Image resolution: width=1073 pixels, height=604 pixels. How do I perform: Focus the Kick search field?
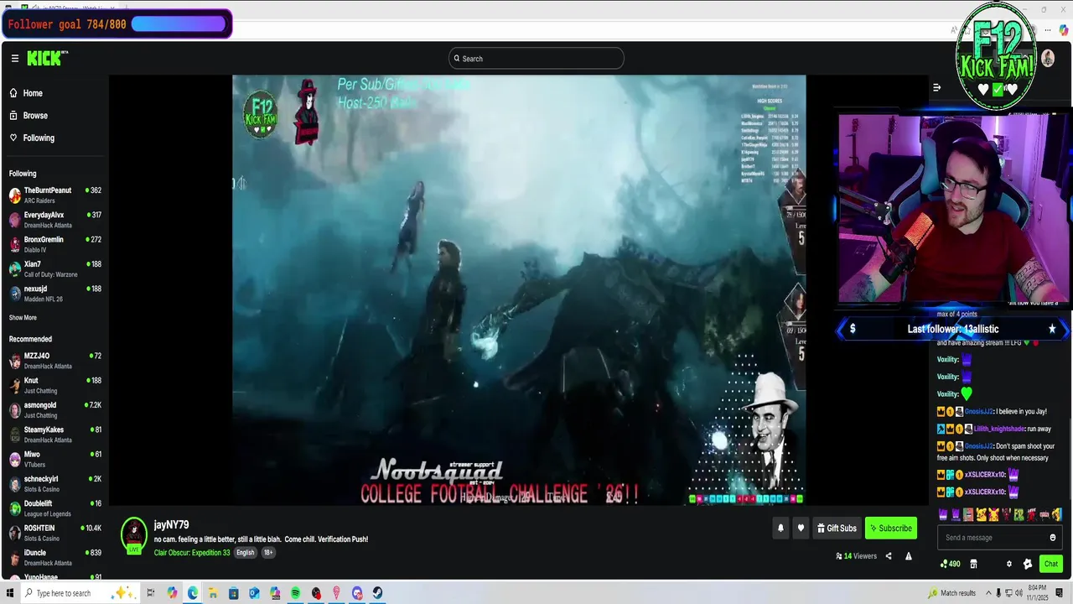(x=536, y=59)
